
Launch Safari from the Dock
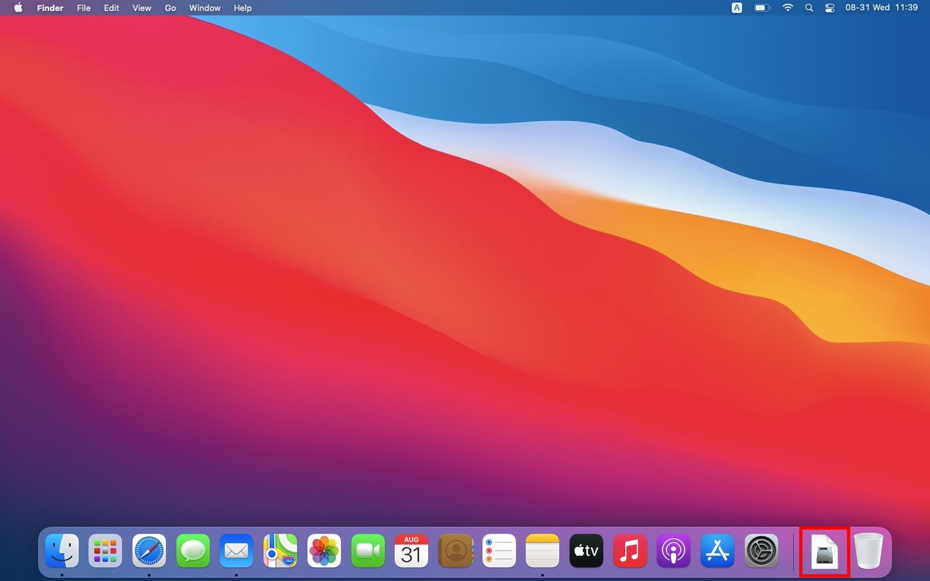tap(149, 551)
